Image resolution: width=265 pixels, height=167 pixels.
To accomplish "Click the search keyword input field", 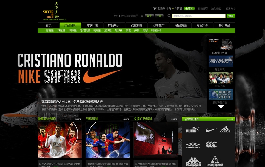I will [199, 16].
